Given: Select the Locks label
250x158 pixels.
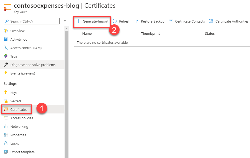Looking at the screenshot, I should click(14, 143).
